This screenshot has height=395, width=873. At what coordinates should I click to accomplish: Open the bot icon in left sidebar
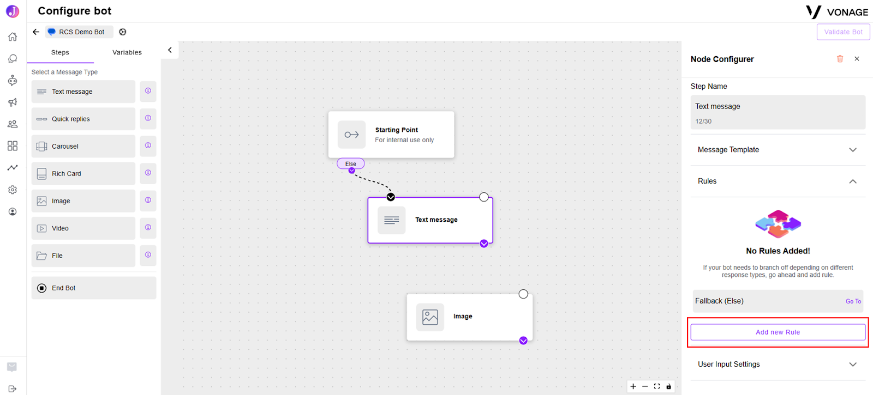(13, 81)
